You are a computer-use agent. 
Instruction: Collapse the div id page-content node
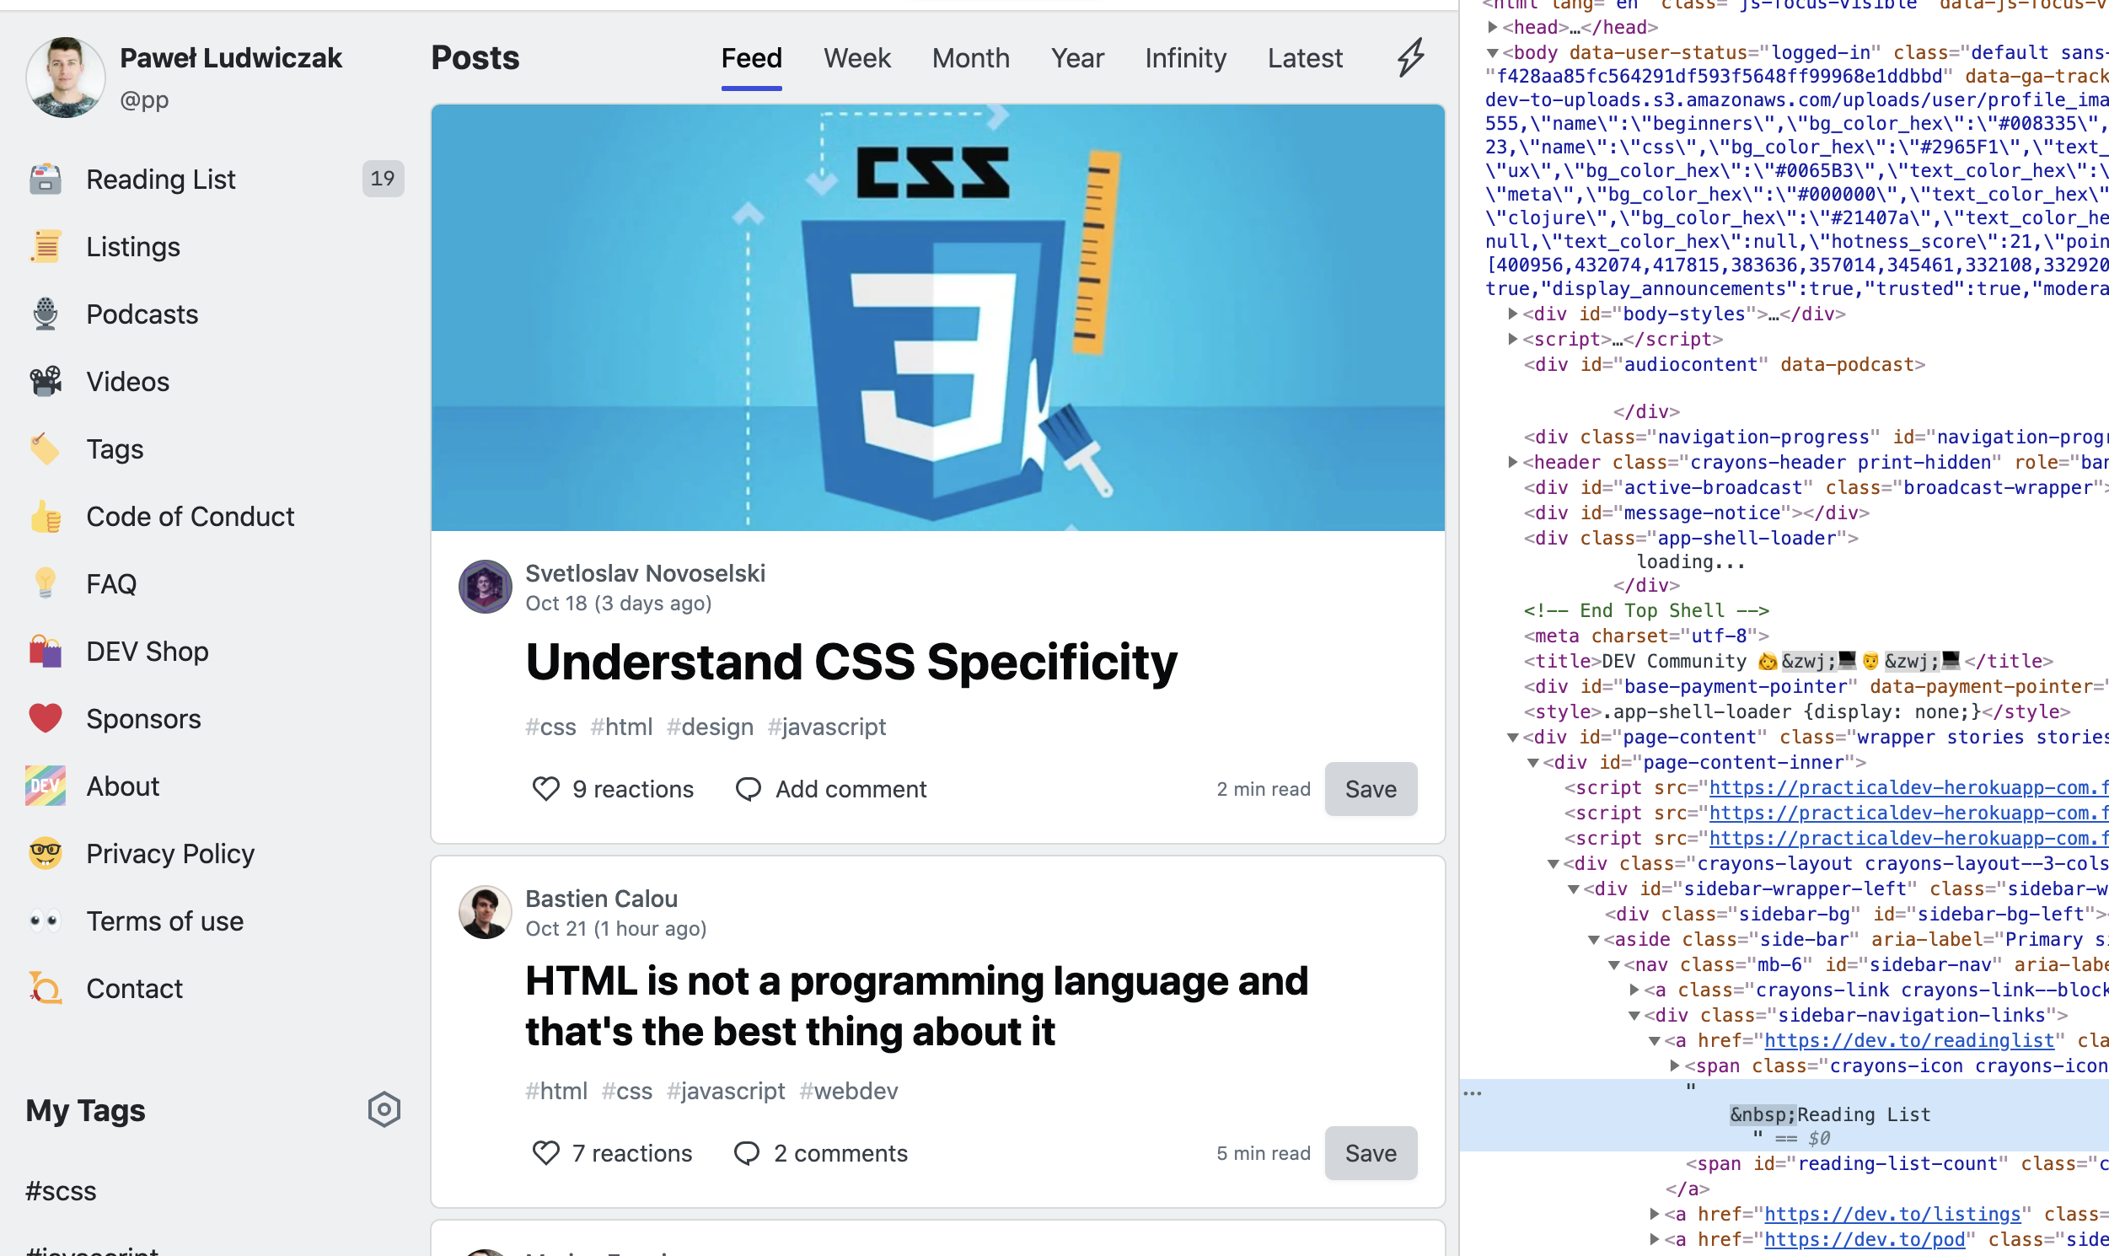click(x=1513, y=738)
